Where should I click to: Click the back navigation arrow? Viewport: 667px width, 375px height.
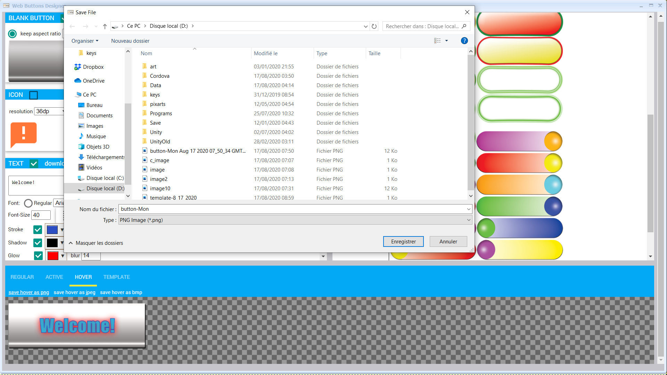(72, 26)
